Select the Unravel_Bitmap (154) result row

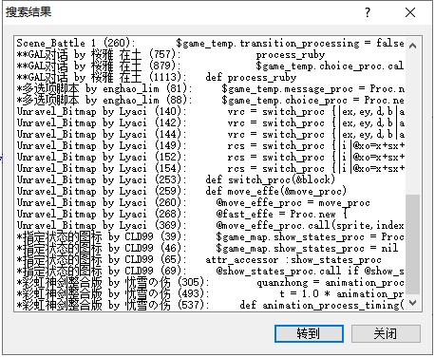pos(210,168)
